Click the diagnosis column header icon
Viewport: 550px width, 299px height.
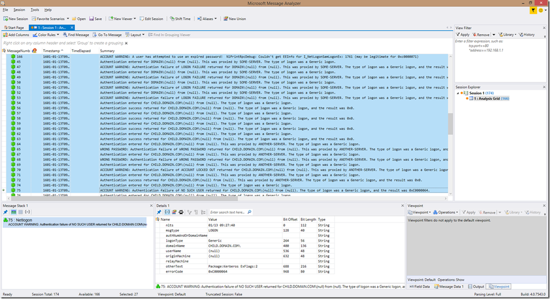click(34, 51)
